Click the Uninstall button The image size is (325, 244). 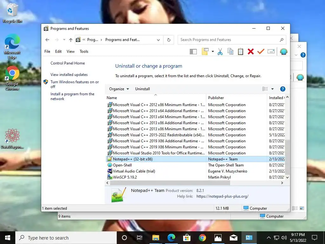(x=143, y=89)
